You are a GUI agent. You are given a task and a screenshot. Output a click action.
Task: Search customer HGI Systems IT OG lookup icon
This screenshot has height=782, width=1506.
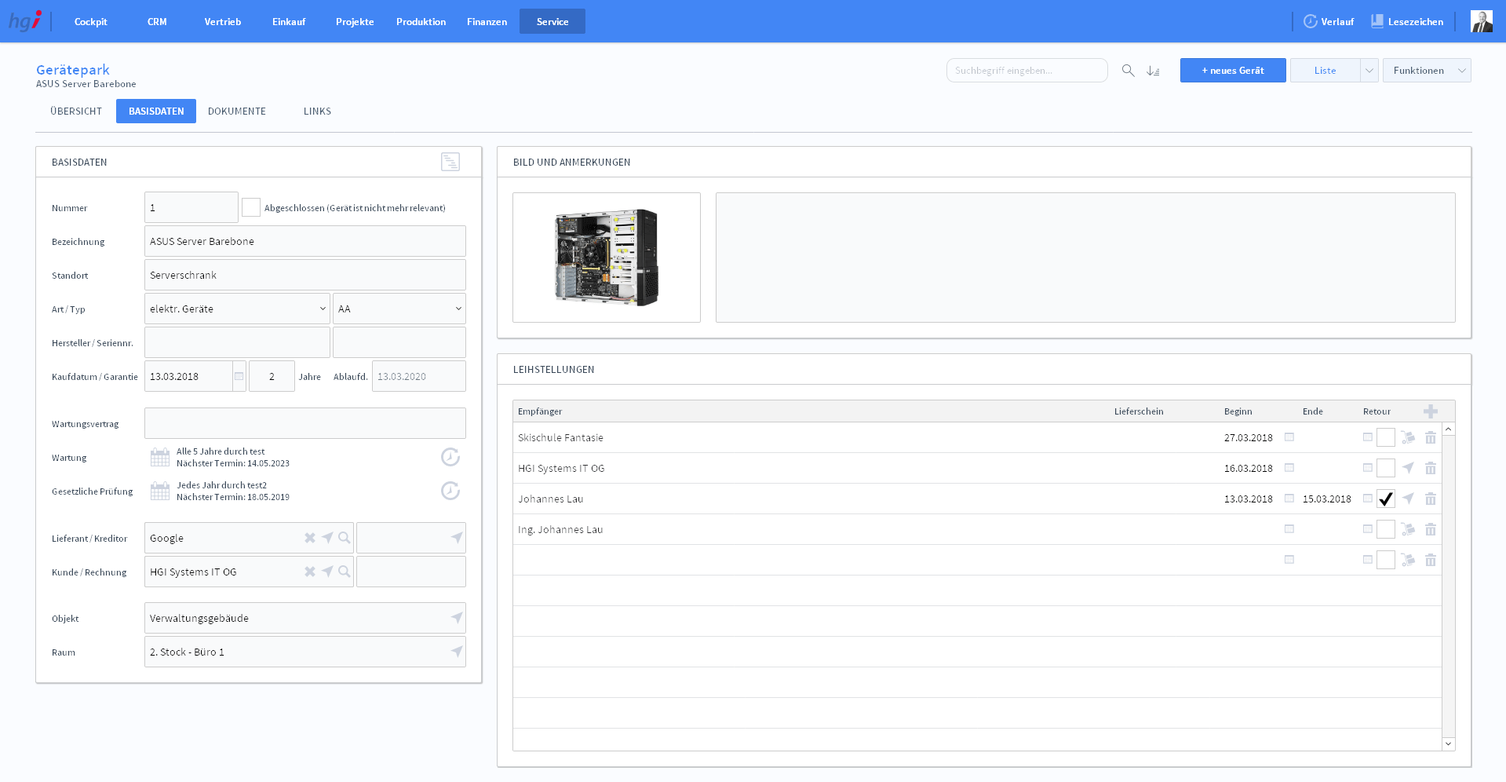(x=344, y=572)
